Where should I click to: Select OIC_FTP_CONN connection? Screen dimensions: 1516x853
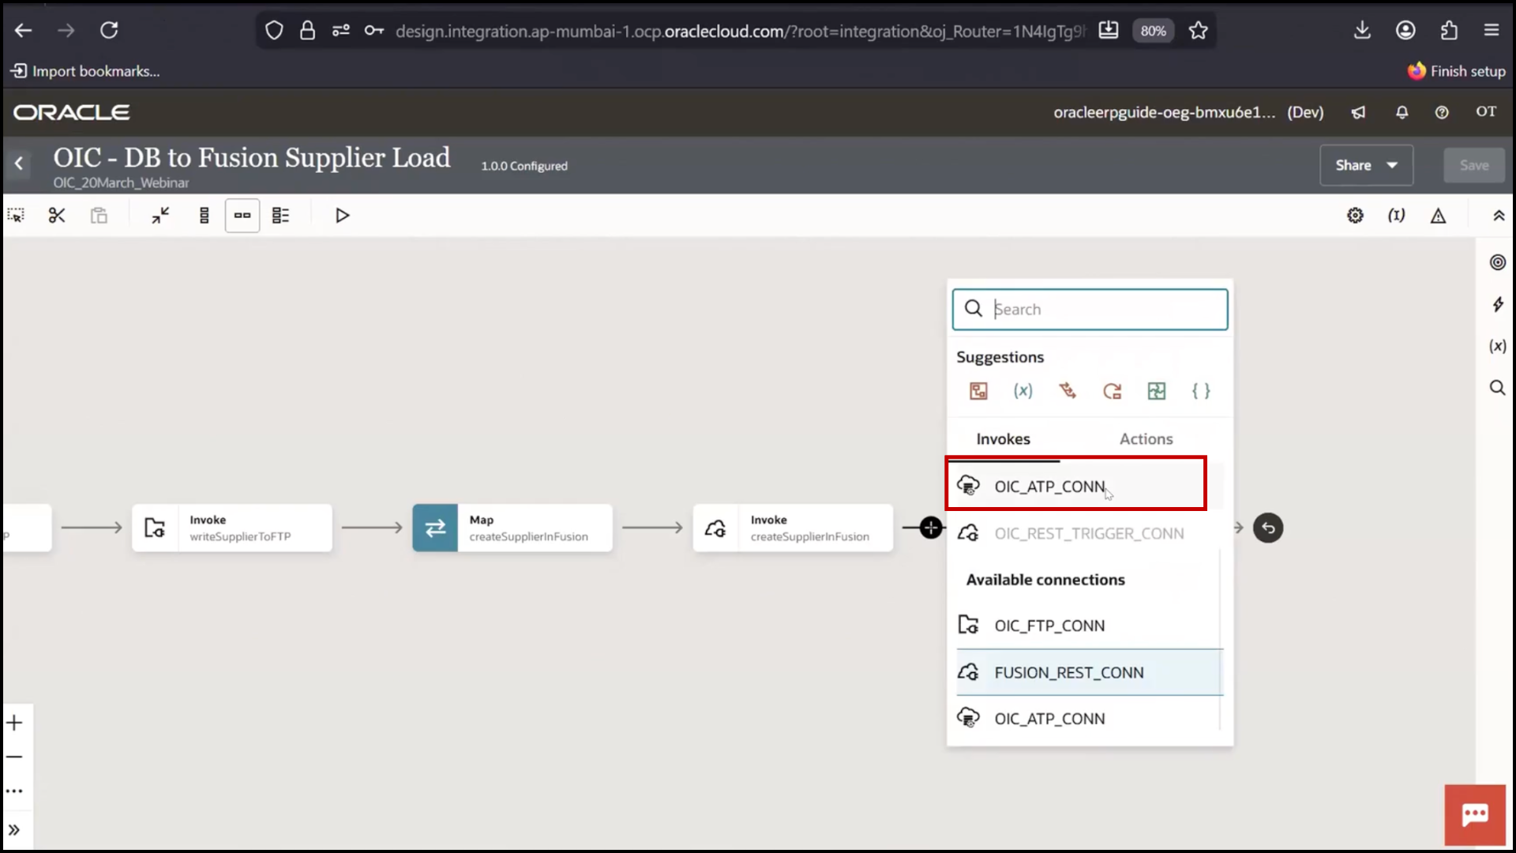tap(1088, 626)
